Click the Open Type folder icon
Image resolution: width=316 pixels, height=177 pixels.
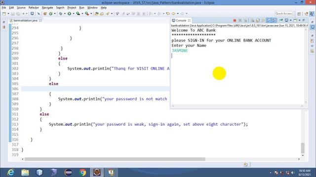coord(97,14)
